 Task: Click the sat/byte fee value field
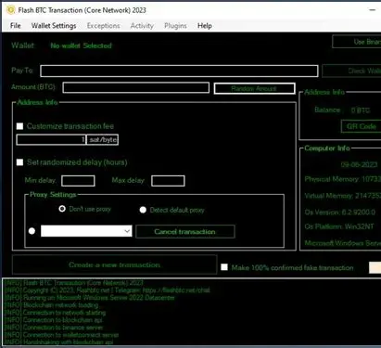click(x=51, y=140)
